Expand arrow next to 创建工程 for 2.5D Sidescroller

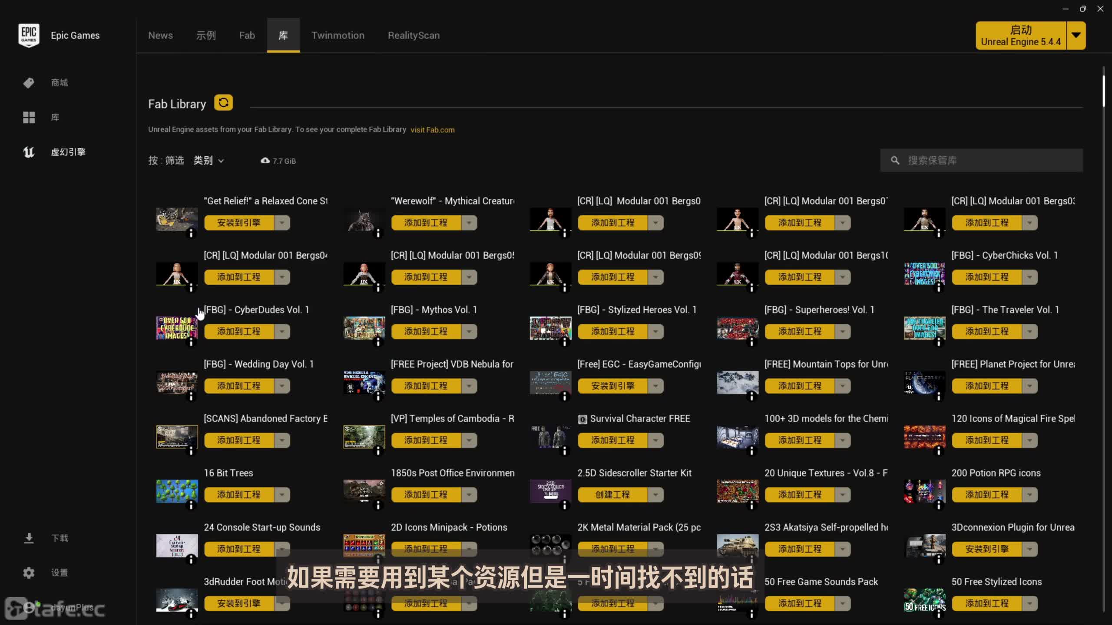(x=655, y=494)
